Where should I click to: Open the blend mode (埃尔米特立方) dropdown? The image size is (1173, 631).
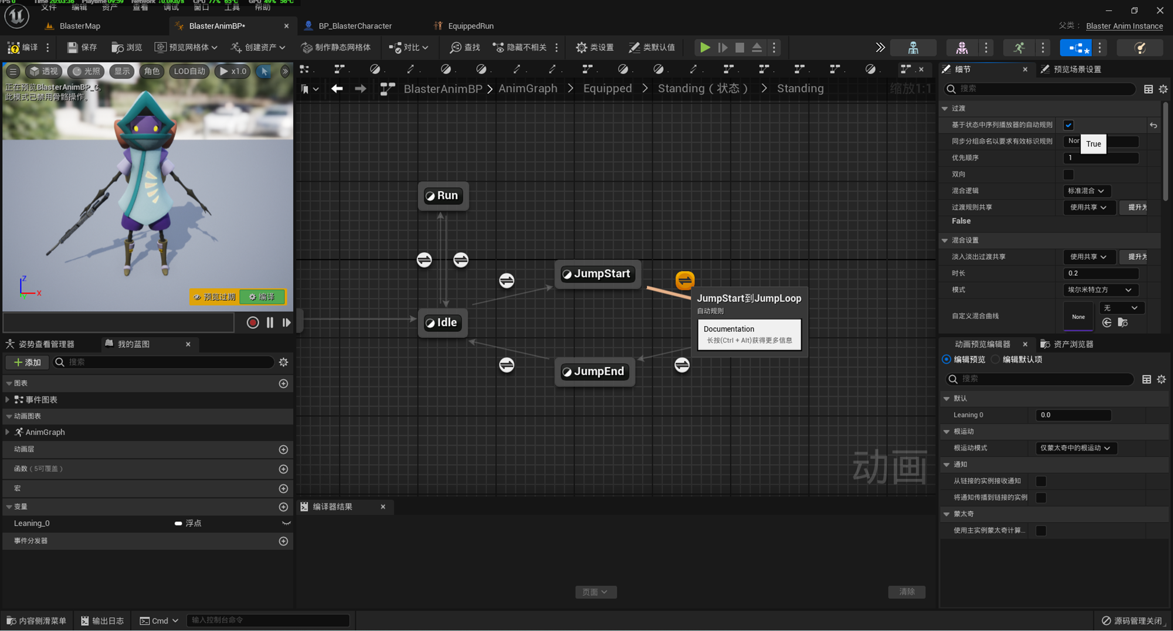tap(1100, 290)
